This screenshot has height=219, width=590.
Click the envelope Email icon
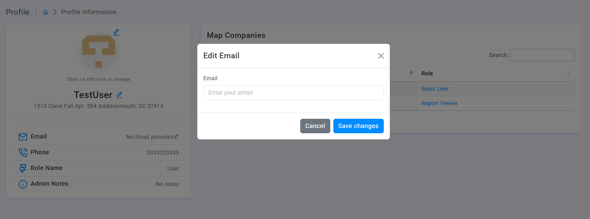click(x=23, y=137)
